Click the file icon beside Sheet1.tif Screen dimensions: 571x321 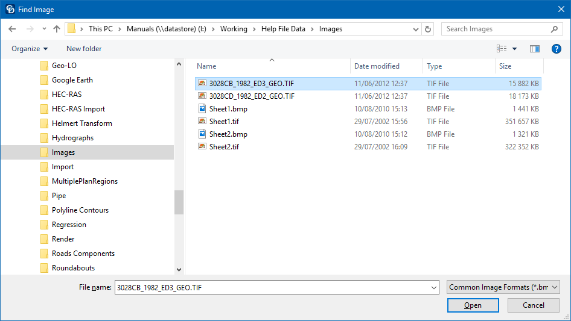click(202, 121)
